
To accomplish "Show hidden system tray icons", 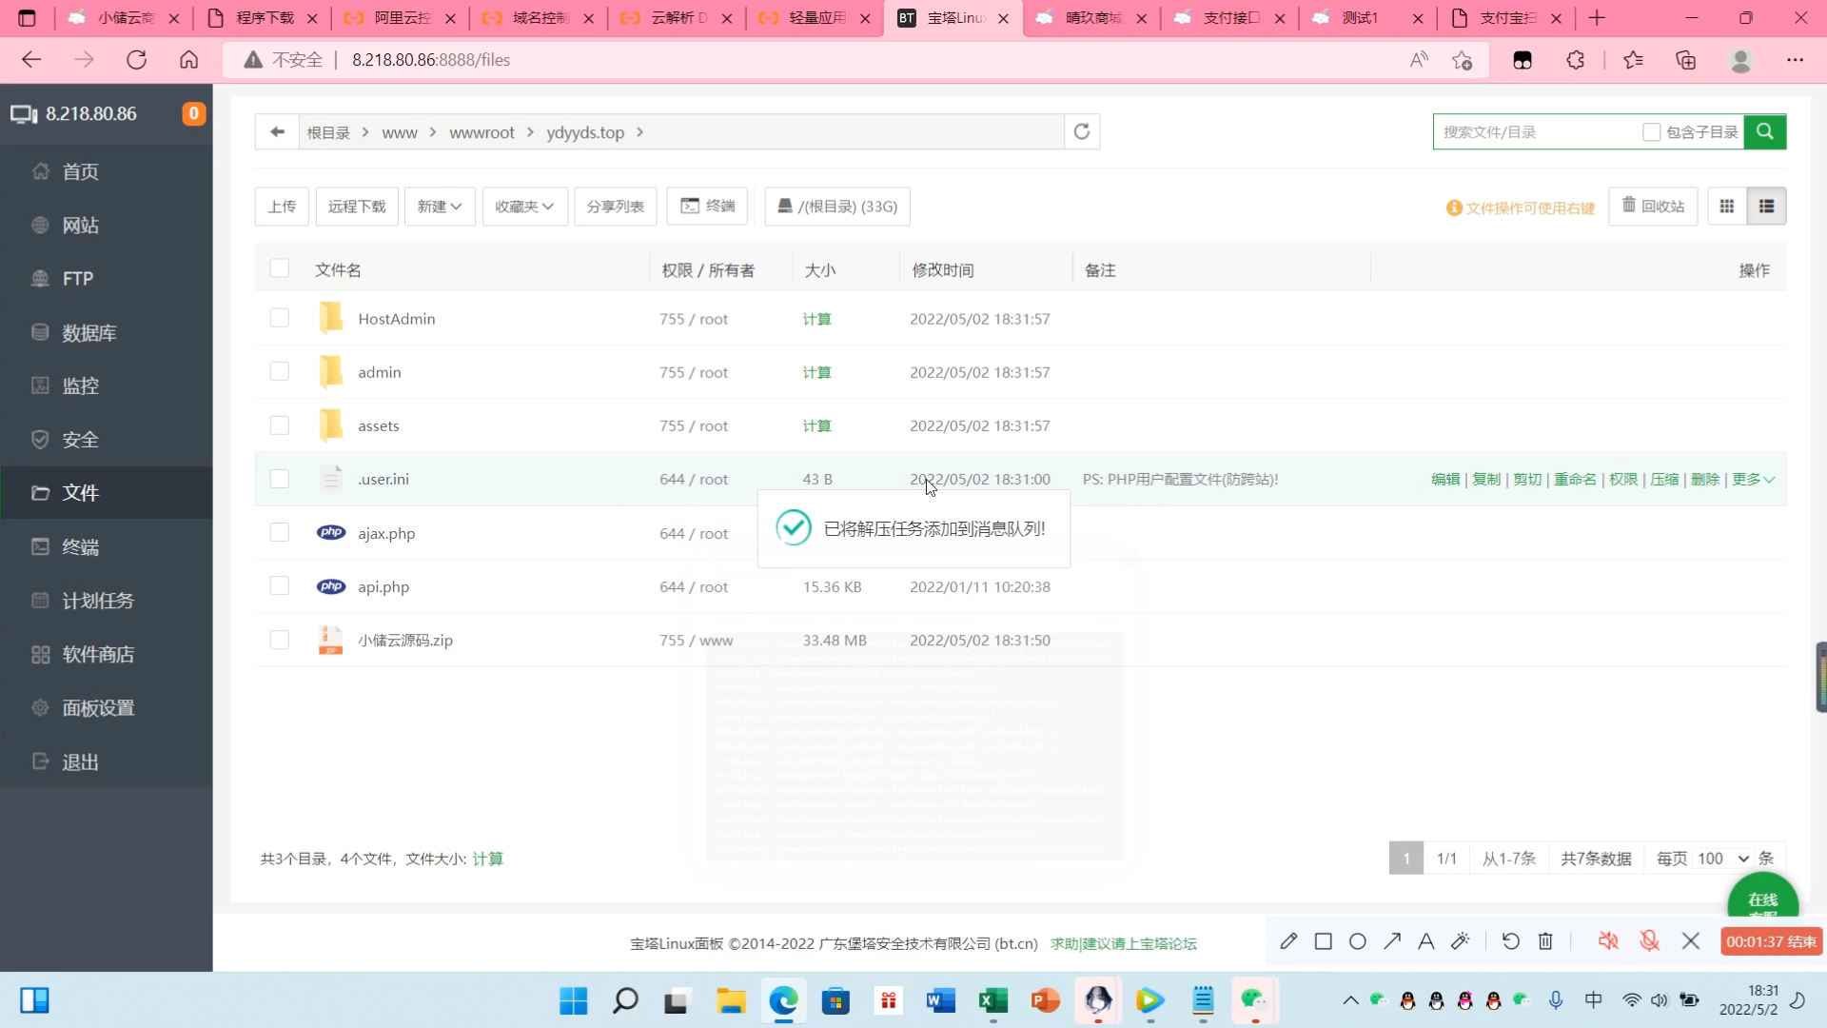I will pos(1350,1000).
